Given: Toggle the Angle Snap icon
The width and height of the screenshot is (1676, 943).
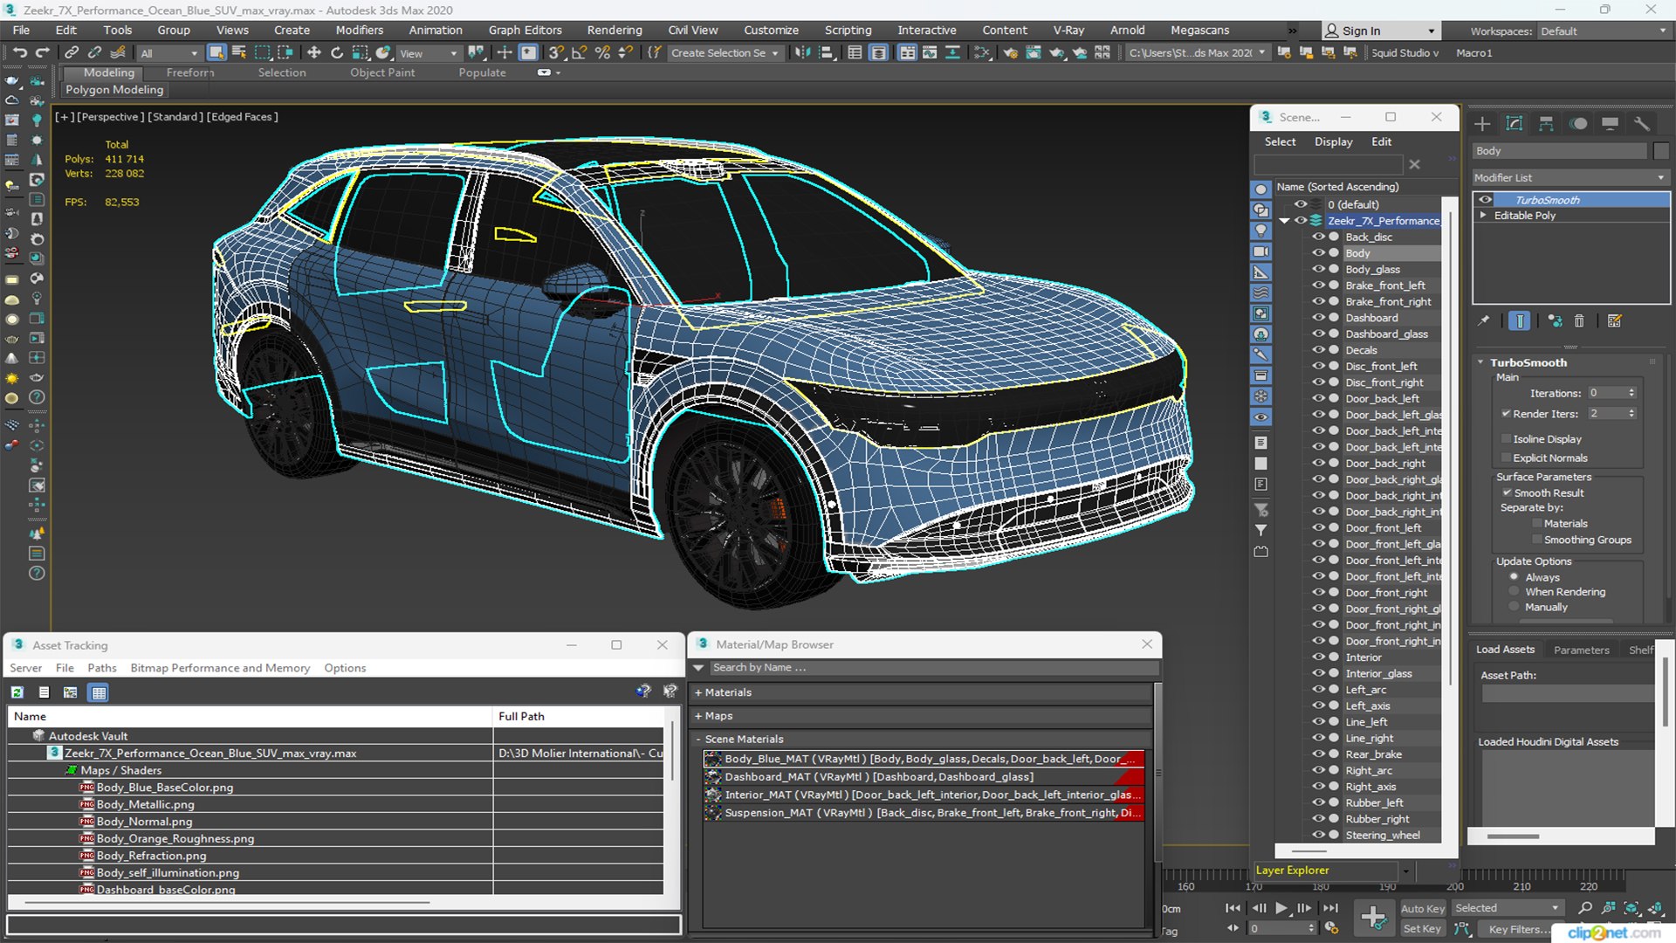Looking at the screenshot, I should click(579, 53).
